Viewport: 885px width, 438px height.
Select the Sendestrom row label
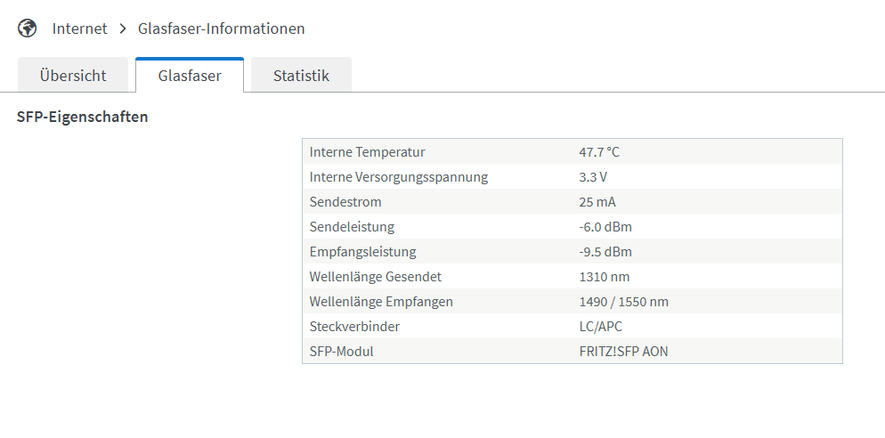(345, 201)
